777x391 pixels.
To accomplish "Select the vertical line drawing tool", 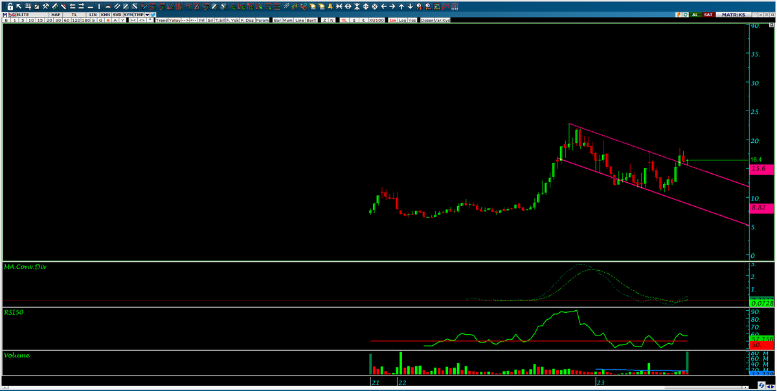I will pos(99,6).
